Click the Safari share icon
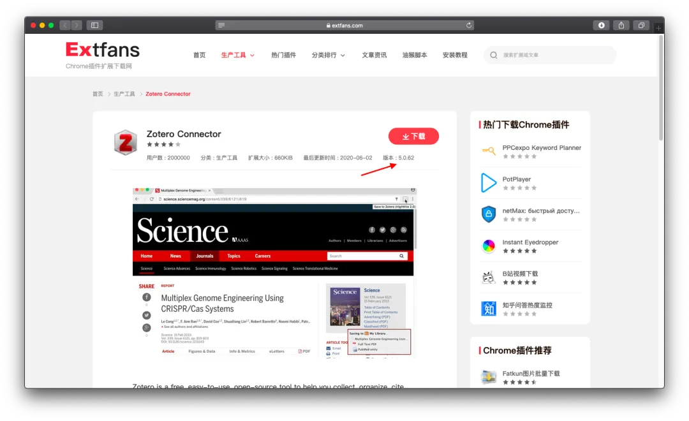689x421 pixels. (x=621, y=26)
